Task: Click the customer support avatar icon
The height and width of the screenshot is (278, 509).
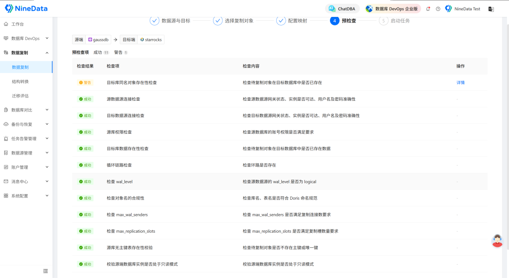Action: [497, 240]
